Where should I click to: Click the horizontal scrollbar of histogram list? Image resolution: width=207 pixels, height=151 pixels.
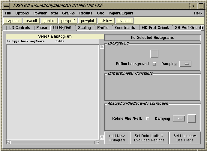(x=53, y=142)
